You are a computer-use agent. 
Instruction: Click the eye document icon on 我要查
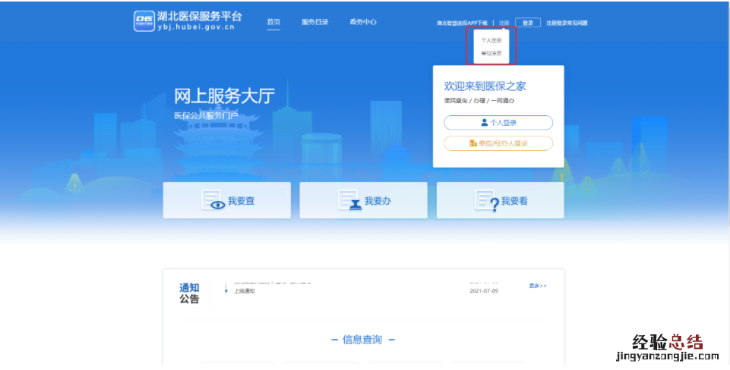(x=213, y=201)
